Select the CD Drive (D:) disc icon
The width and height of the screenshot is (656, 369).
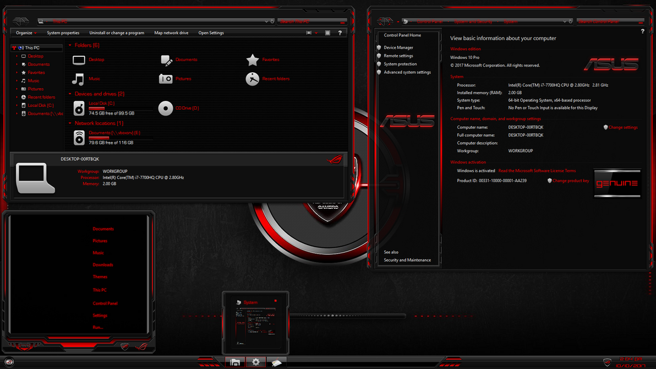(x=166, y=108)
